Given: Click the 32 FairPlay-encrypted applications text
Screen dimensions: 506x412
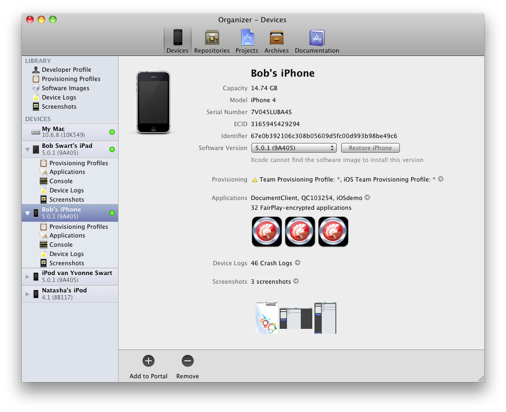Looking at the screenshot, I should coord(301,208).
